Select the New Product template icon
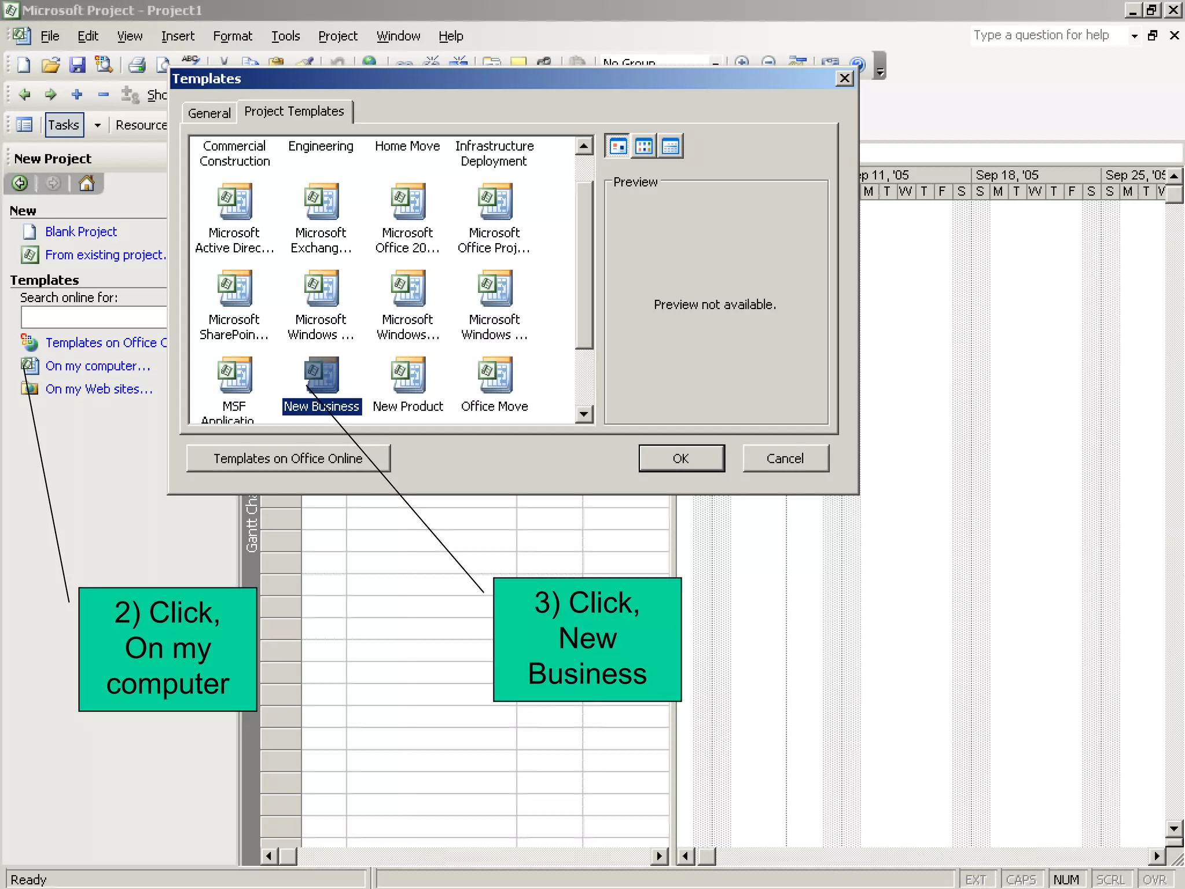Screen dimensions: 1185x889 coord(408,376)
